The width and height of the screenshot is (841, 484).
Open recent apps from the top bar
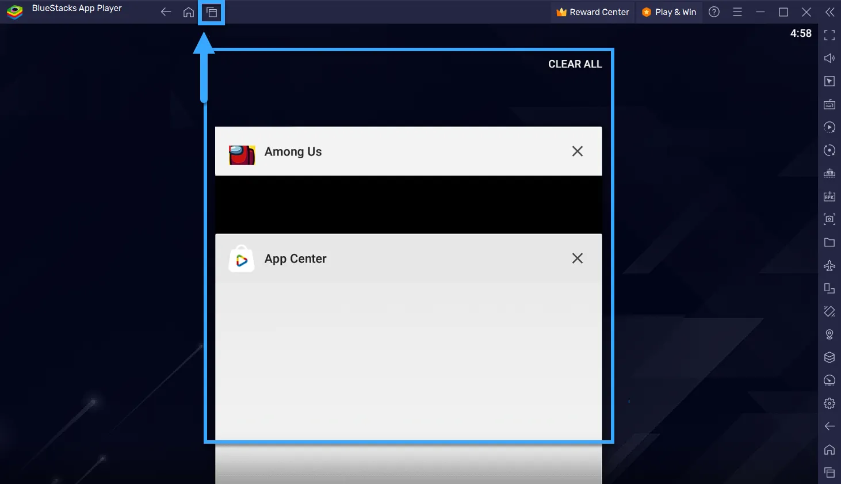(x=212, y=12)
